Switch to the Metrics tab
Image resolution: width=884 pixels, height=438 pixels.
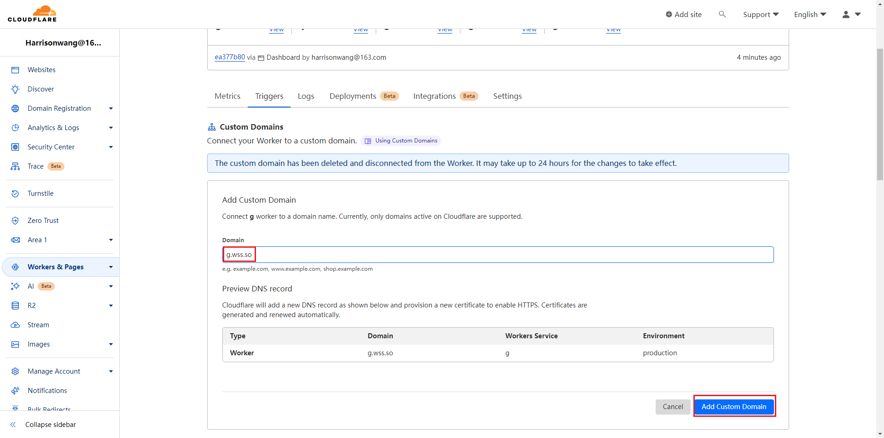pyautogui.click(x=227, y=96)
